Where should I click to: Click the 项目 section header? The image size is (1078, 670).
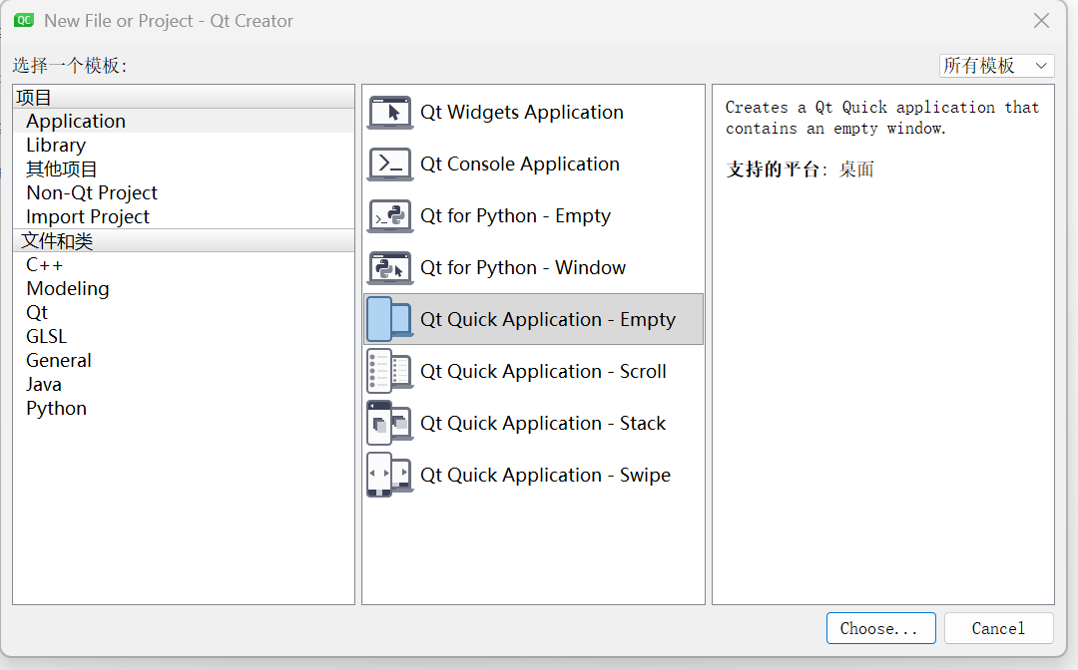coord(184,98)
